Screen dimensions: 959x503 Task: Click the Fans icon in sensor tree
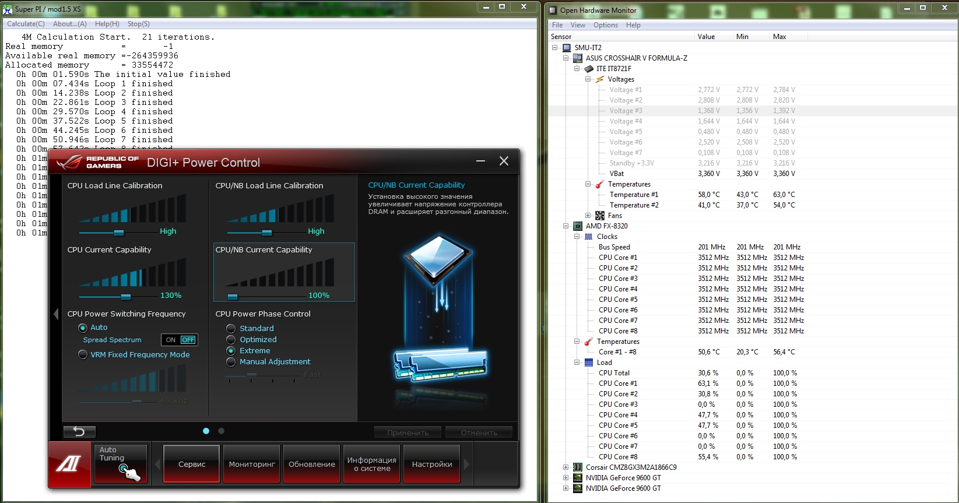(x=599, y=216)
